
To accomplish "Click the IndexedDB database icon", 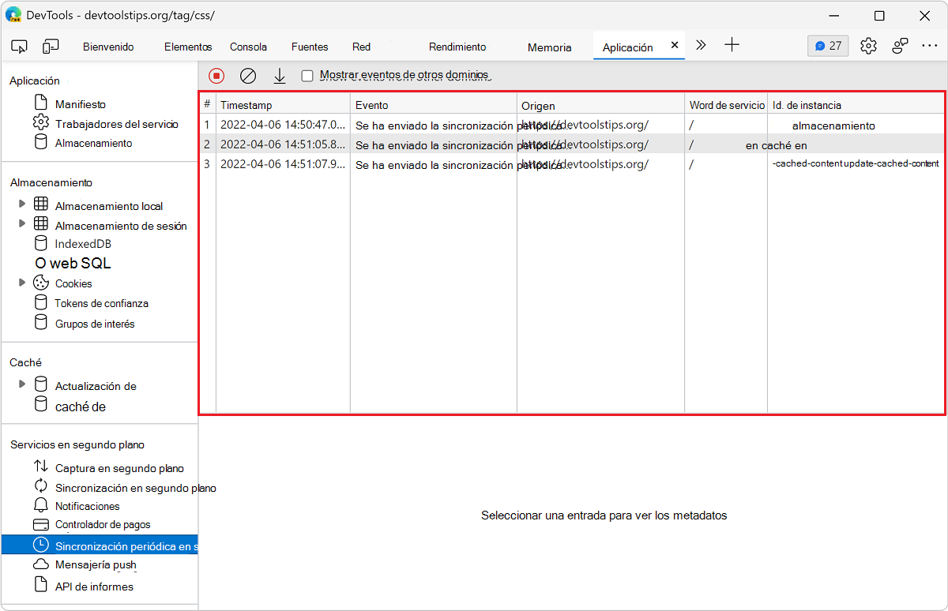I will coord(41,244).
